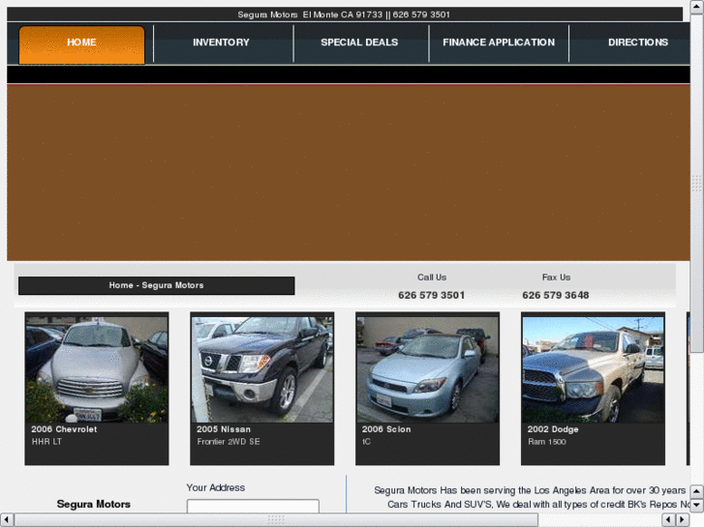Click the HHR LT subtitle
The image size is (704, 527).
[46, 442]
